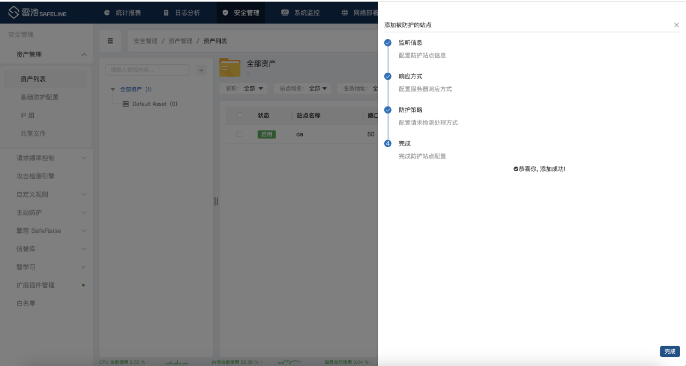
Task: Click the SafeLine logo icon
Action: point(13,12)
